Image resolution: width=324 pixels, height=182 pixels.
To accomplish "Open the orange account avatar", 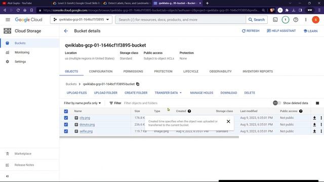I will [x=315, y=20].
